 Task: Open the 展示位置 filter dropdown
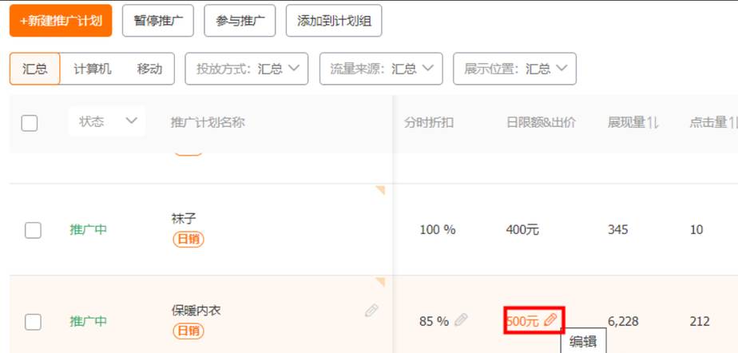tap(514, 69)
